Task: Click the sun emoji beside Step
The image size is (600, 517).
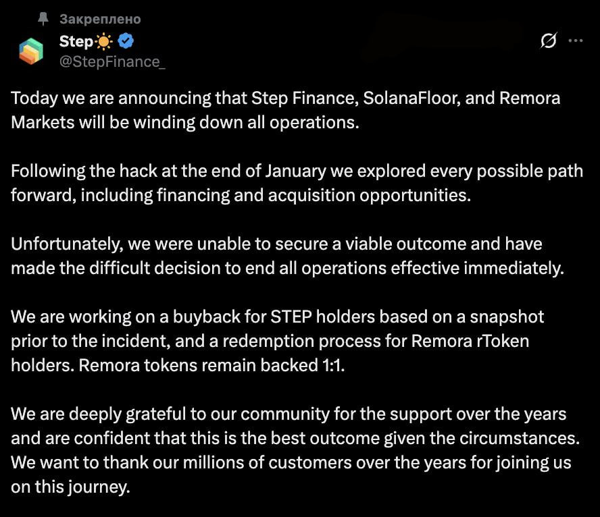Action: pos(104,42)
